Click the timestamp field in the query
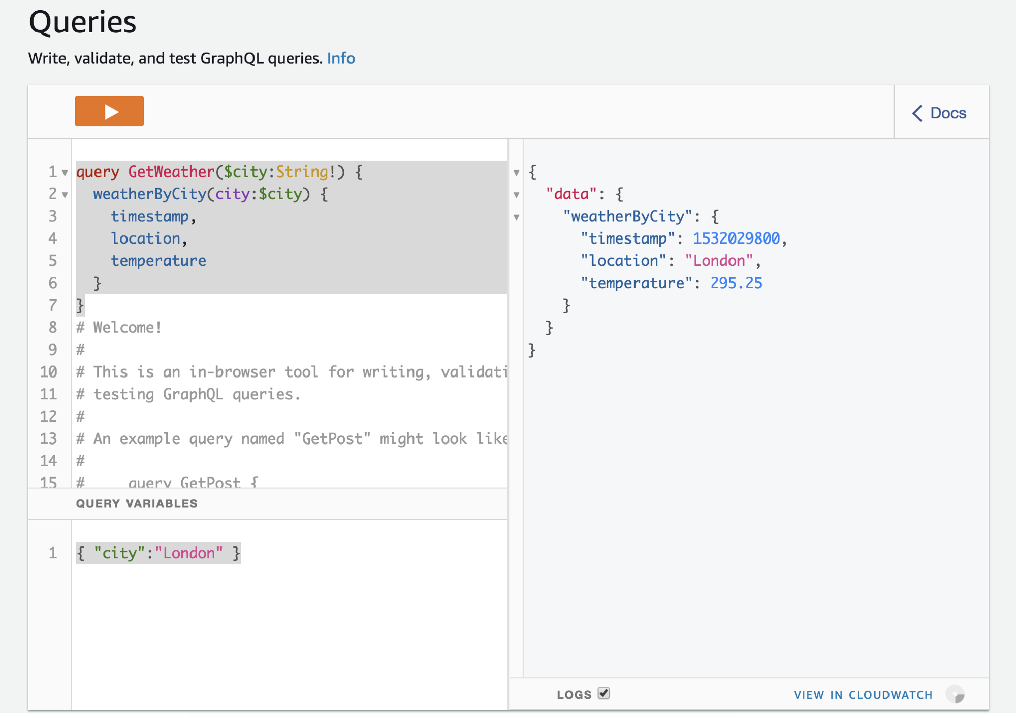The height and width of the screenshot is (718, 1016). click(150, 217)
